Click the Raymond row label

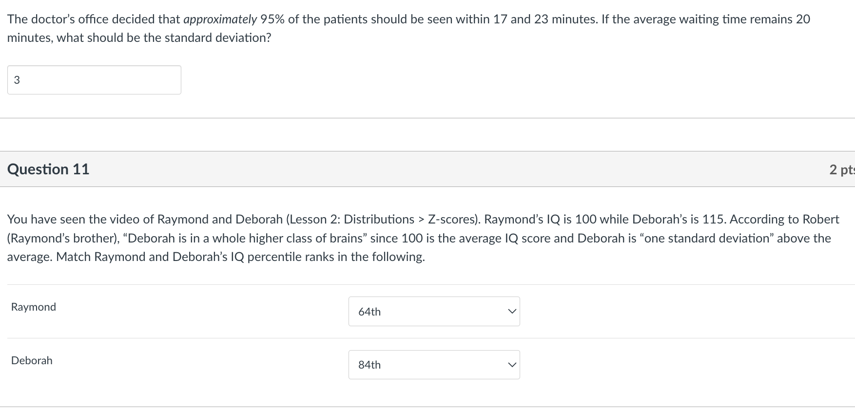pos(34,307)
